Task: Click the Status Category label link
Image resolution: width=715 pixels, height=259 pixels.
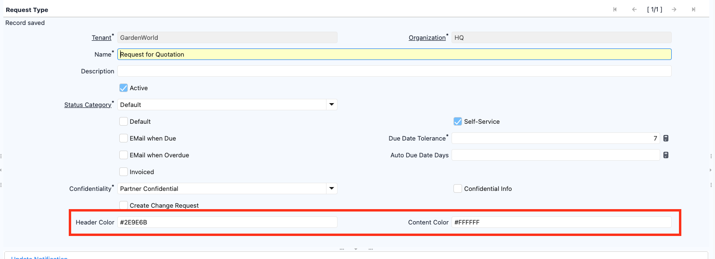Action: 88,105
